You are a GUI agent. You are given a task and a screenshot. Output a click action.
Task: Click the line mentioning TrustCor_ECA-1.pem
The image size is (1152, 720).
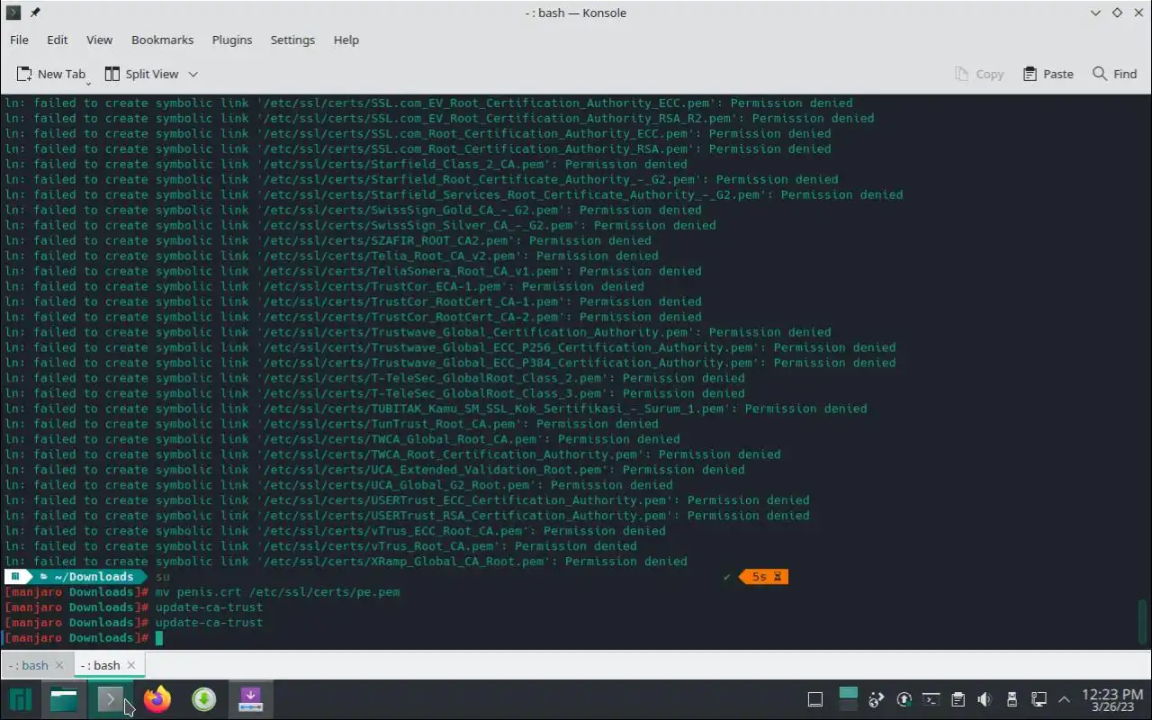pos(324,286)
